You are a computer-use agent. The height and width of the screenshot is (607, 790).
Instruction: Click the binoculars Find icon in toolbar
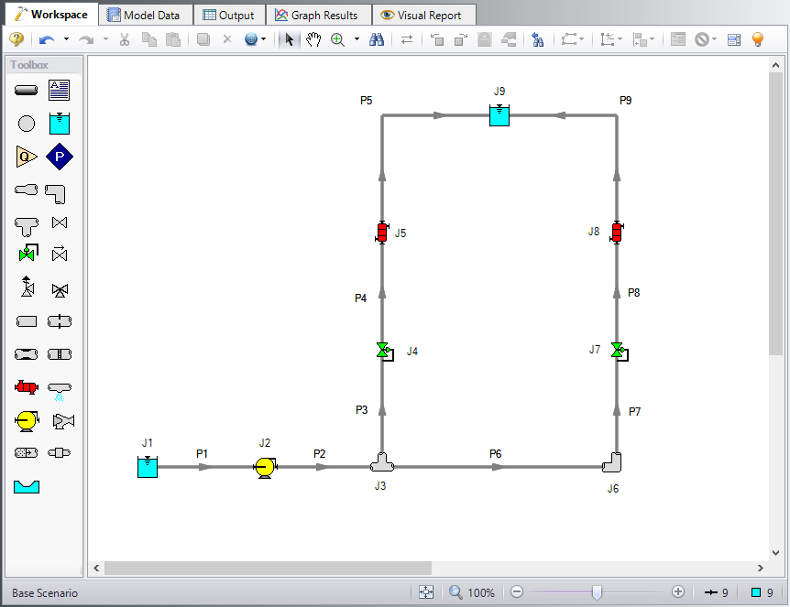[376, 39]
